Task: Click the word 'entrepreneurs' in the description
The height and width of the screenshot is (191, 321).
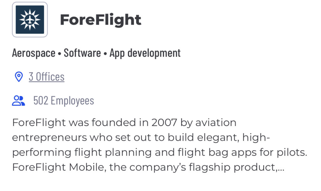Action: point(50,138)
